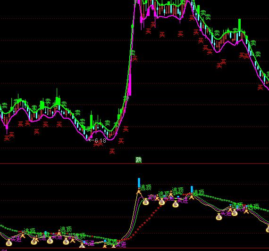
Task: Select the leftmost money bag icon
Action: pos(9,243)
